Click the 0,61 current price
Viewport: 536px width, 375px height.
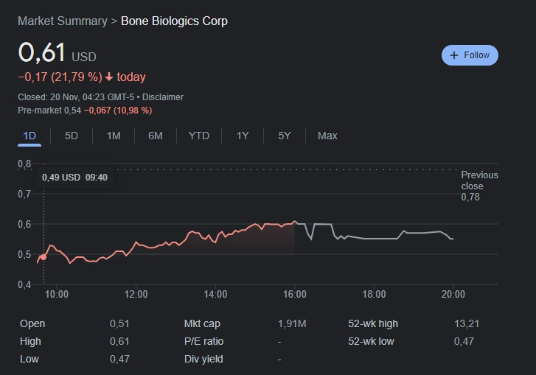41,52
